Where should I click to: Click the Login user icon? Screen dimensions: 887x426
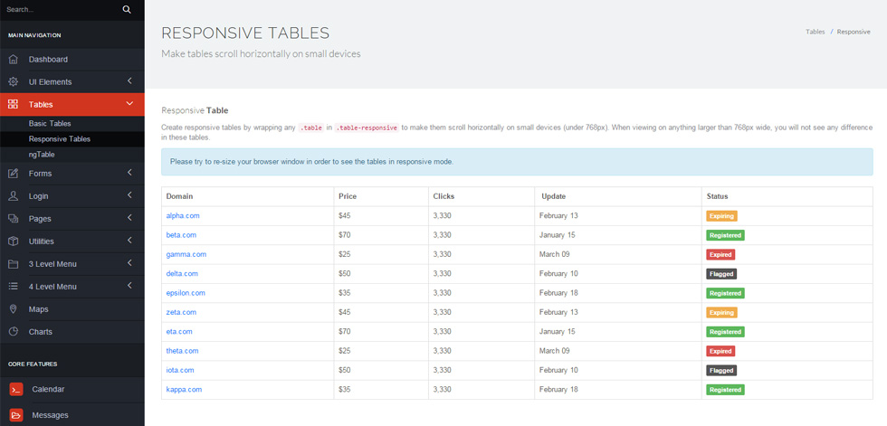coord(13,196)
